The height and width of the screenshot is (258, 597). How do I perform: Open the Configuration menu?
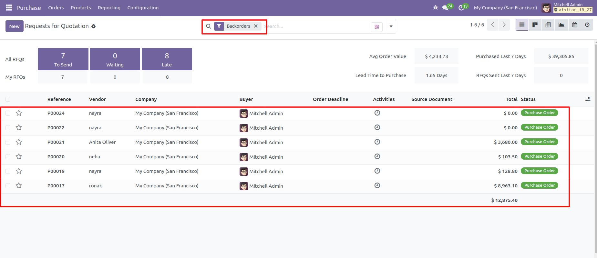[x=143, y=8]
